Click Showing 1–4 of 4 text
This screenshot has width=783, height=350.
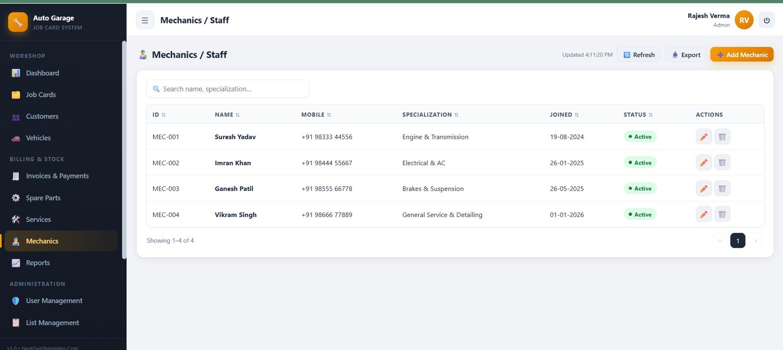pos(170,241)
